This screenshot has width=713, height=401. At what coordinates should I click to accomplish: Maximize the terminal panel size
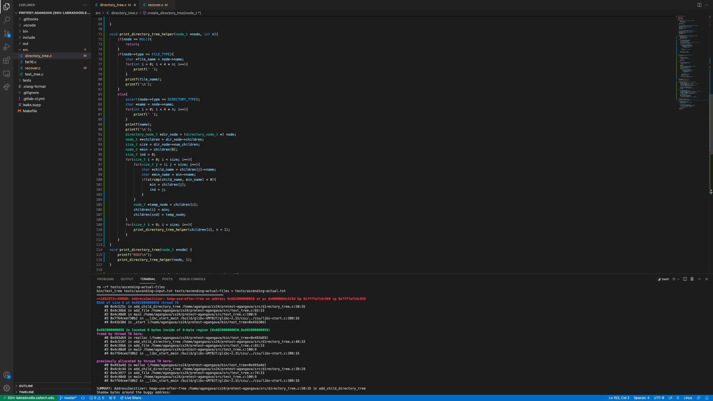click(x=699, y=279)
